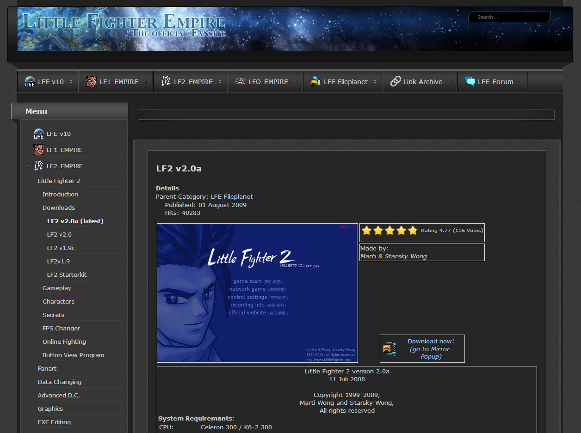Screen dimensions: 581x433
Task: Select LF2 v1.9c in sidebar
Action: click(x=61, y=248)
